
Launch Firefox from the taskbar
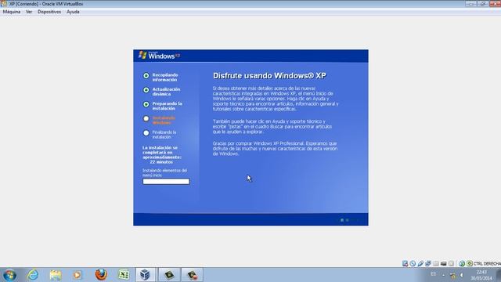(x=101, y=275)
